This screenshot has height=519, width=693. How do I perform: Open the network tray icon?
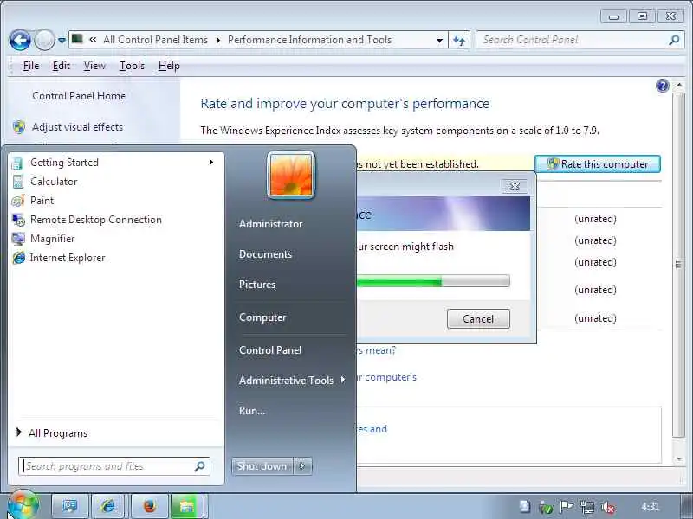pos(587,507)
